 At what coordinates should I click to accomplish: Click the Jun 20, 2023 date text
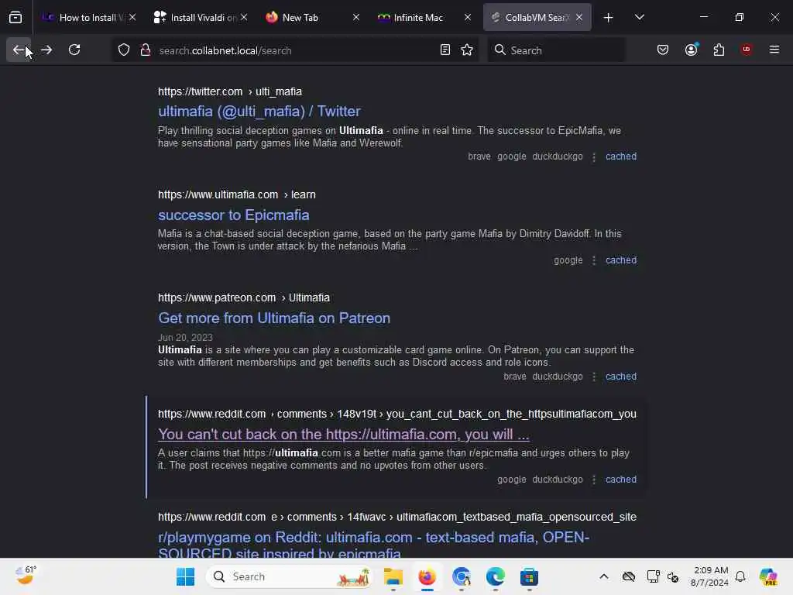(185, 338)
